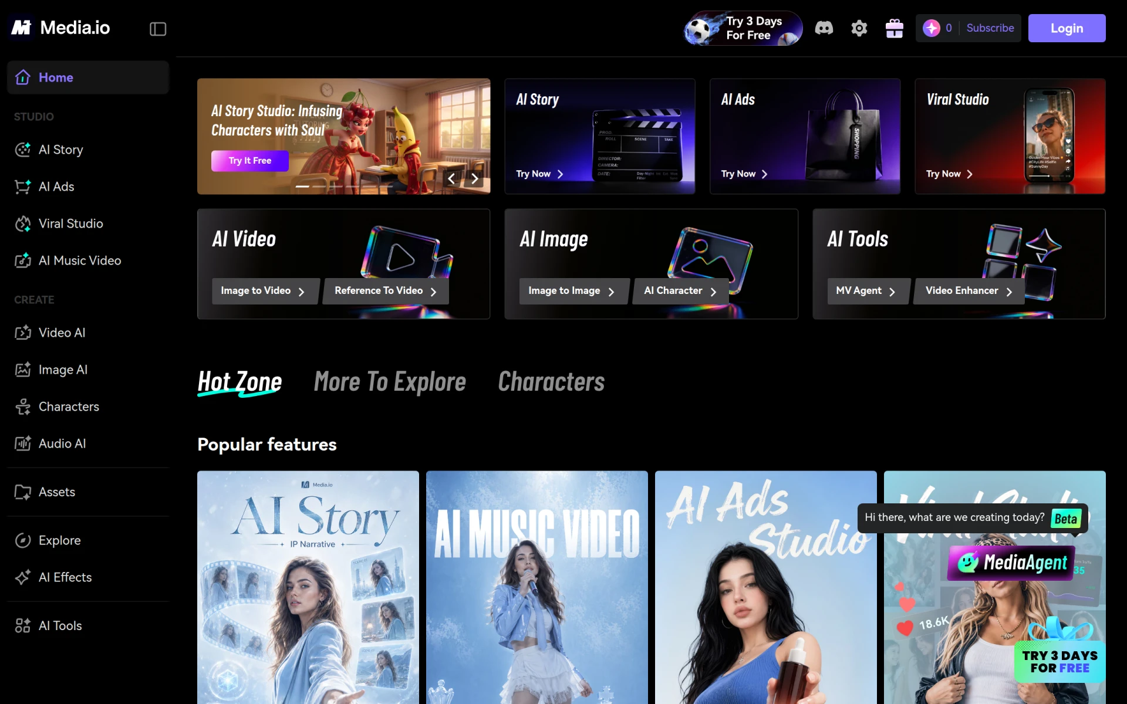Screen dimensions: 1127x704
Task: Click the Try 3 Days For Free gift badge
Action: (1060, 651)
